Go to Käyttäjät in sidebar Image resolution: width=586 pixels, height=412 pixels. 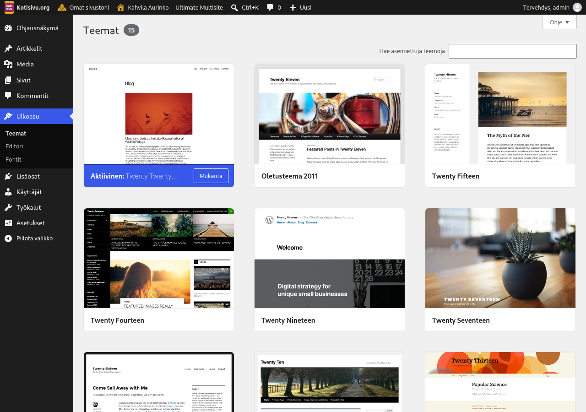point(37,192)
